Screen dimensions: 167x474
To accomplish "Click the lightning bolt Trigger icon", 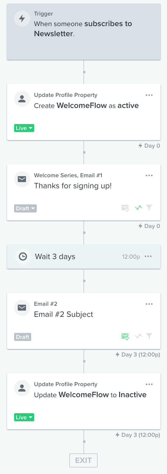I will tap(22, 19).
